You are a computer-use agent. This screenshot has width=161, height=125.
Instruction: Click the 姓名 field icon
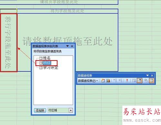[41, 58]
